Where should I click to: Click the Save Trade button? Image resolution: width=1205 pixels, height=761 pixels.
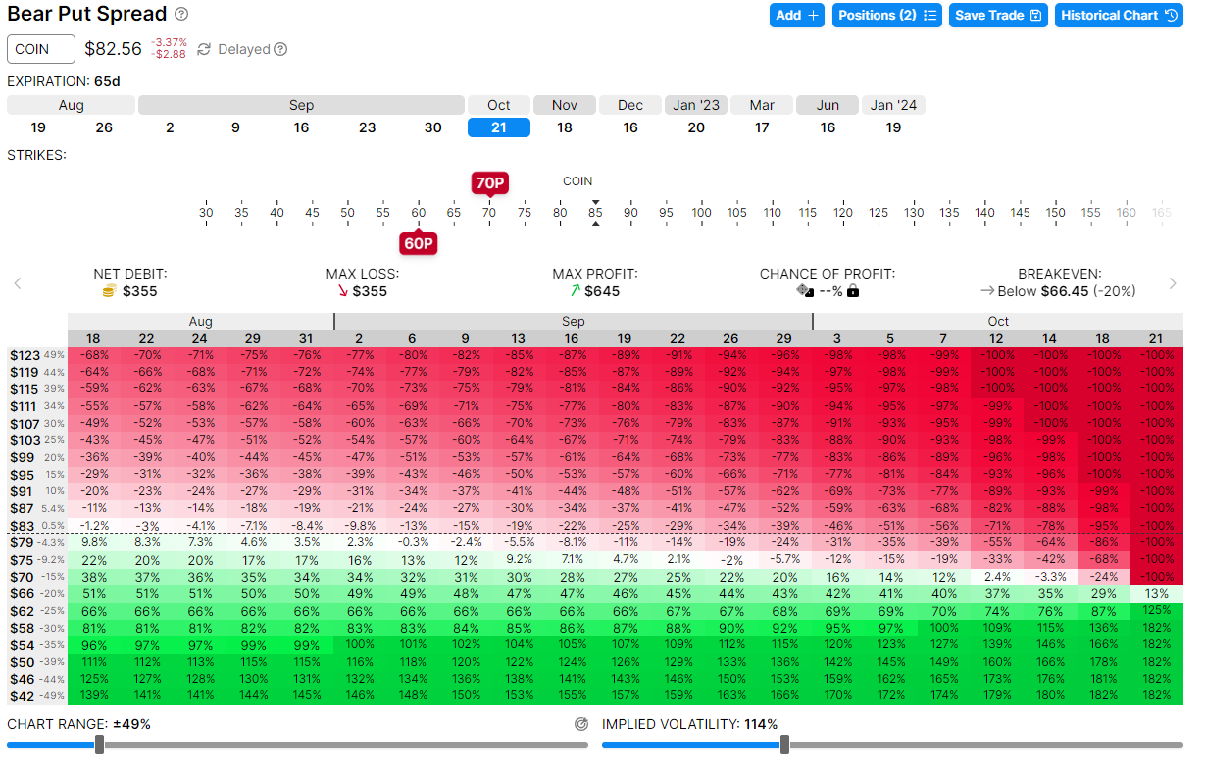pos(998,15)
